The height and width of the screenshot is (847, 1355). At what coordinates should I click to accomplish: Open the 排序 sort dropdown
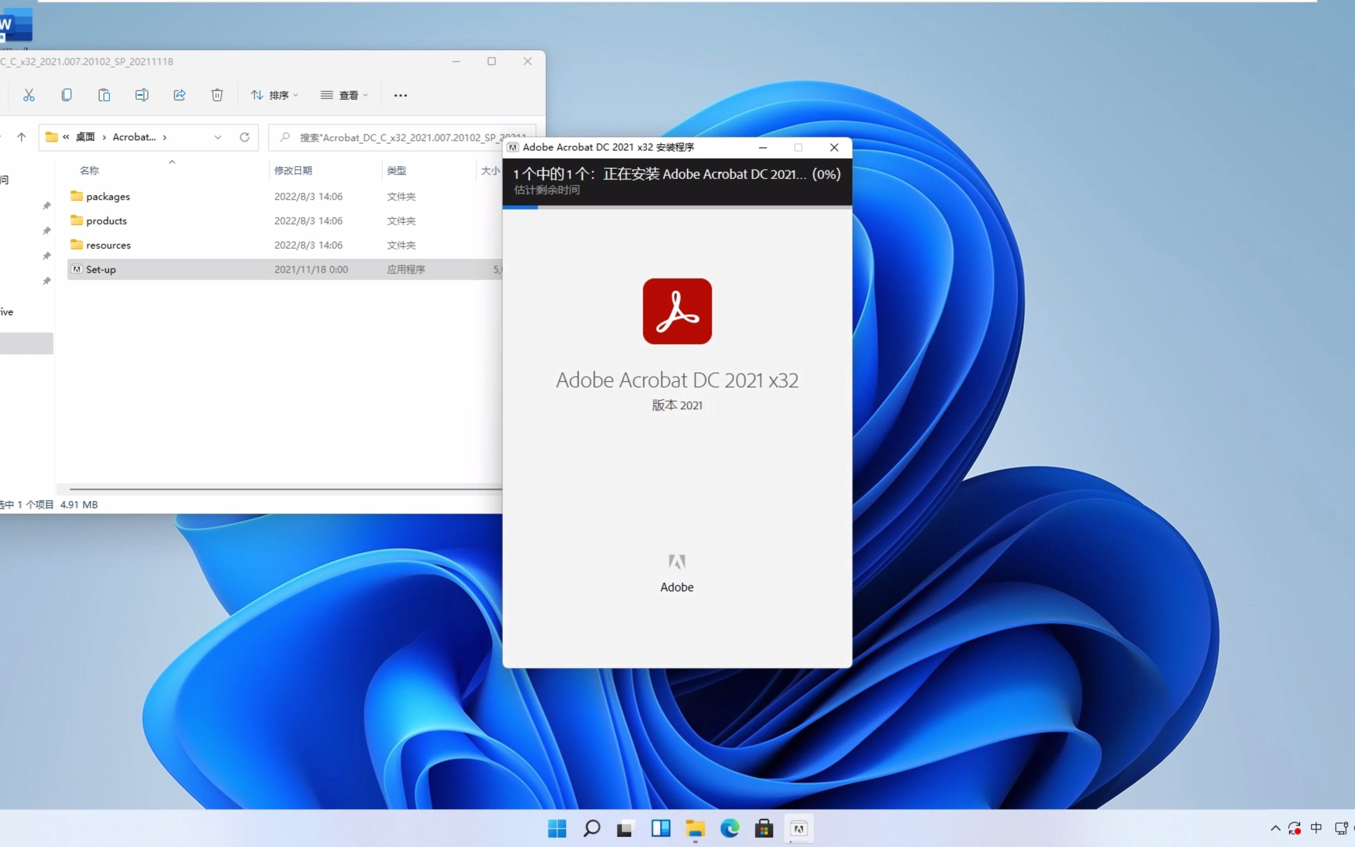pyautogui.click(x=274, y=95)
